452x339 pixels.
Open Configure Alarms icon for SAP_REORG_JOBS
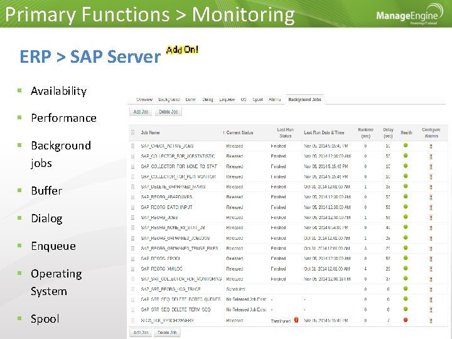[431, 218]
